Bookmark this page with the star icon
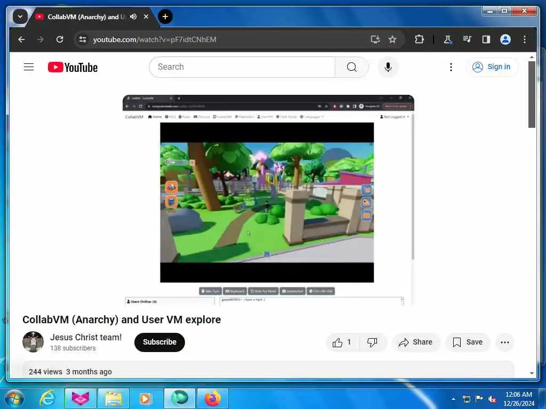 (x=392, y=39)
